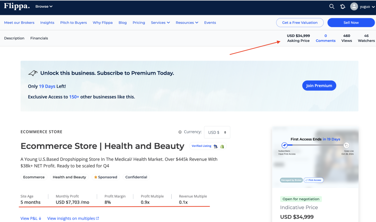Screen dimensions: 376x222
Task: Expand the Resources menu
Action: click(x=187, y=23)
